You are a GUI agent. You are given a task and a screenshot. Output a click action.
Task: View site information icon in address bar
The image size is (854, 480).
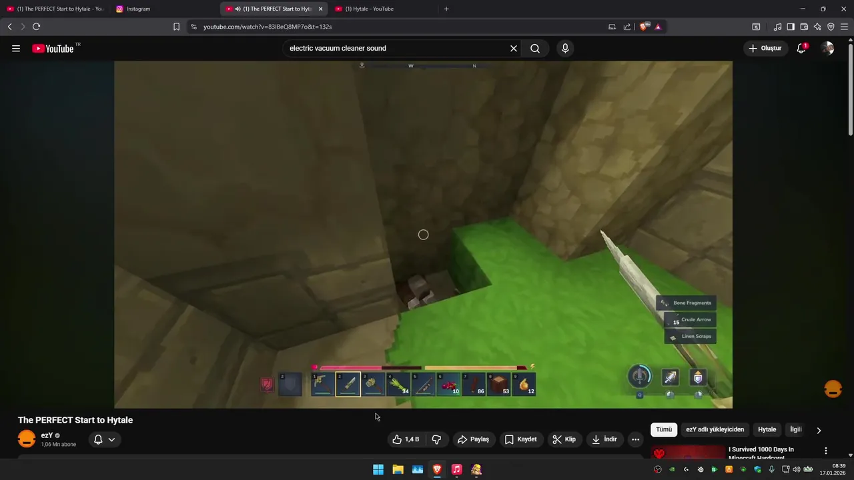pyautogui.click(x=193, y=27)
